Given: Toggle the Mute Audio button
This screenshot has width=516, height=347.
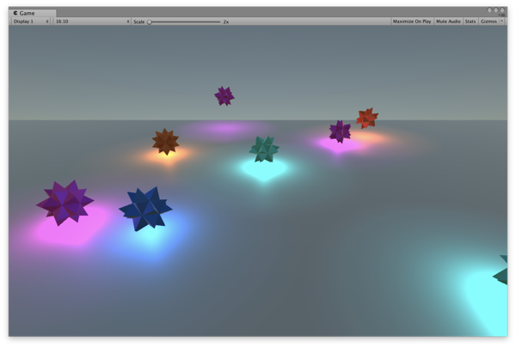Looking at the screenshot, I should tap(447, 21).
